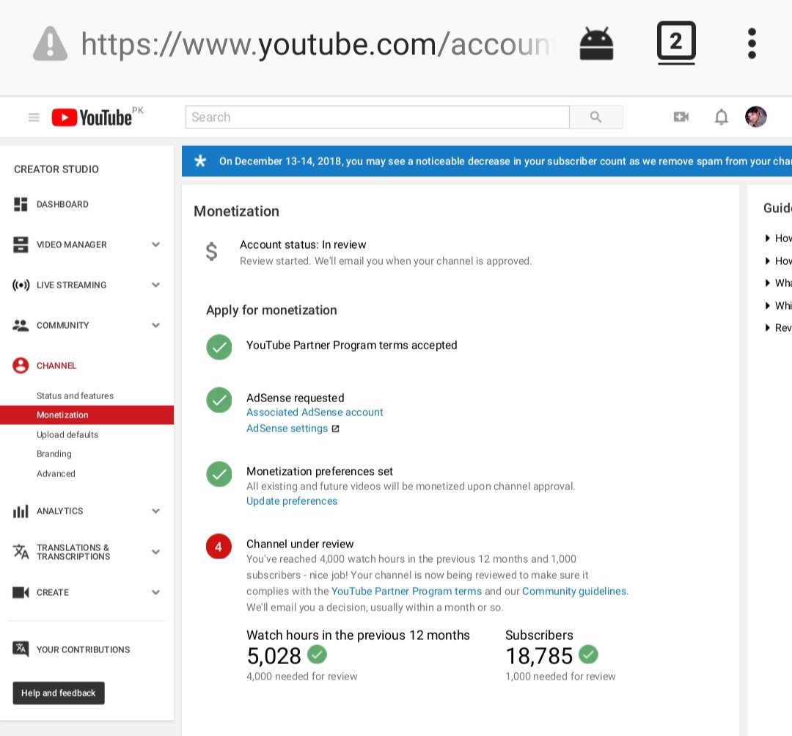The image size is (792, 736).
Task: Tap the browser address bar URL
Action: (x=318, y=44)
